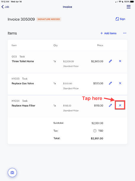Tap the G03 task code
This screenshot has height=181, width=135.
coord(14,57)
